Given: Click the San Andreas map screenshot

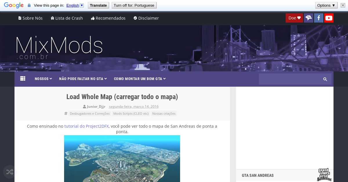Looking at the screenshot, I should 122,159.
